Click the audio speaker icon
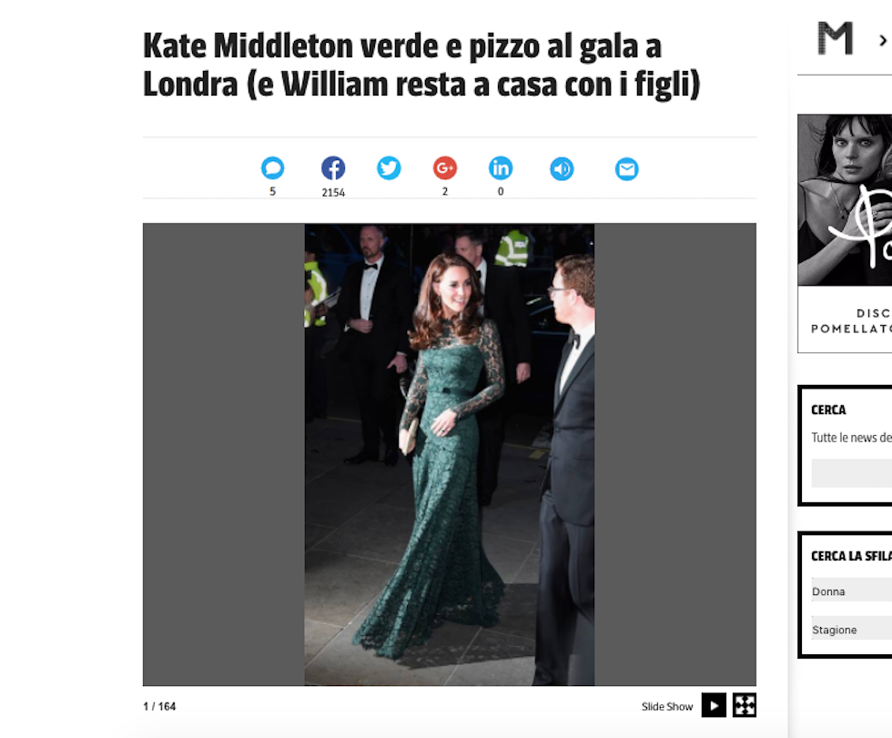Screen dimensions: 892x738 pos(563,169)
